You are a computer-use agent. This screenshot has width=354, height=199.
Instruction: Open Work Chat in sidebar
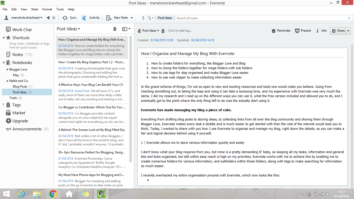coord(19,30)
